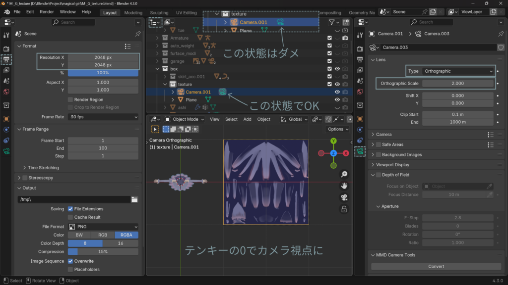
Task: Click the zoom magnifier gizmo in viewport
Action: 344,174
